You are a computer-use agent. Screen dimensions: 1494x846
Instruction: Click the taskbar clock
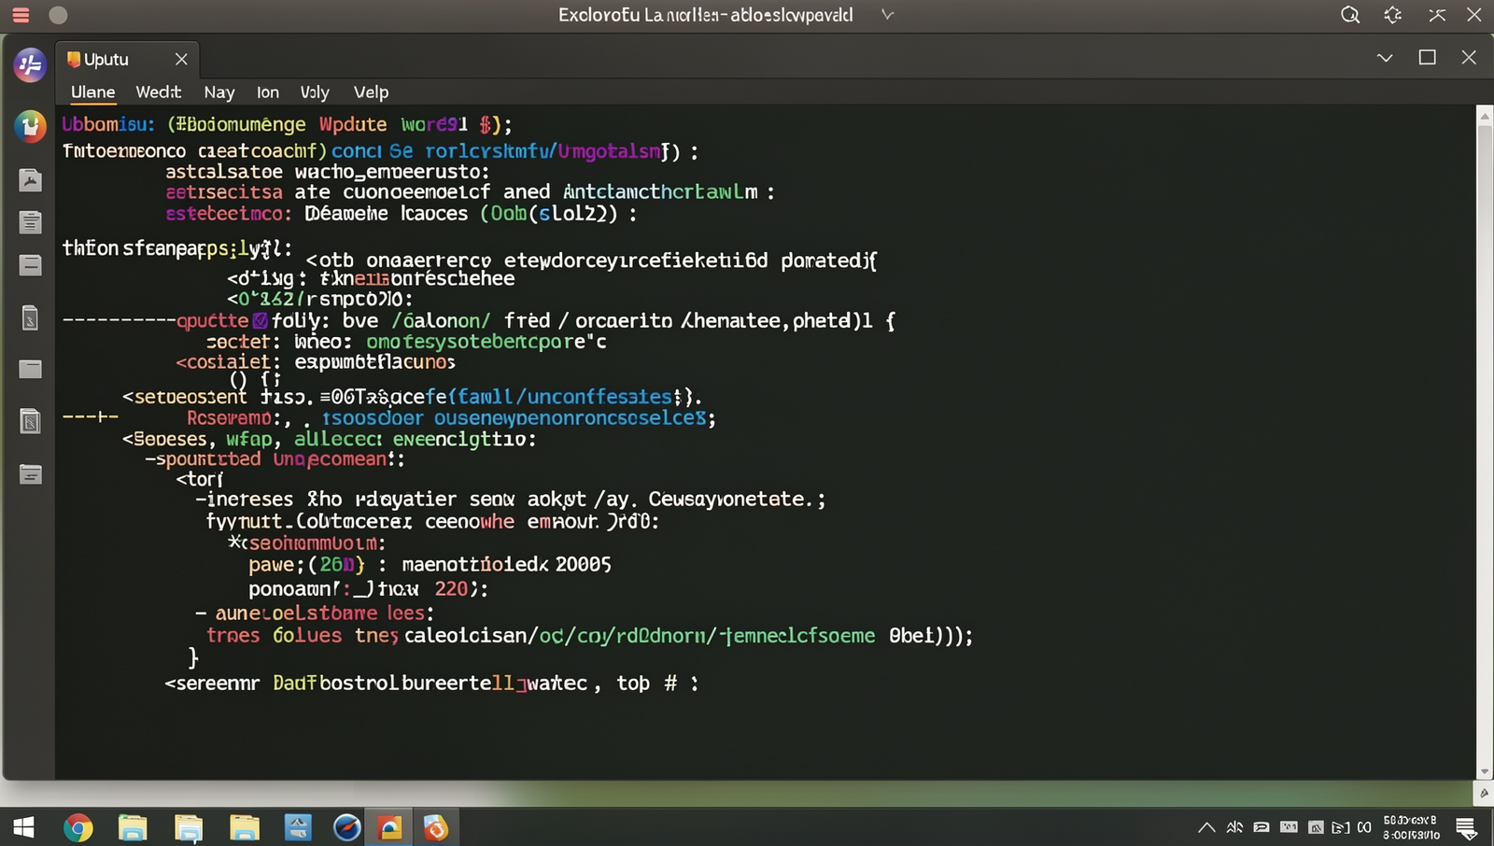point(1411,827)
